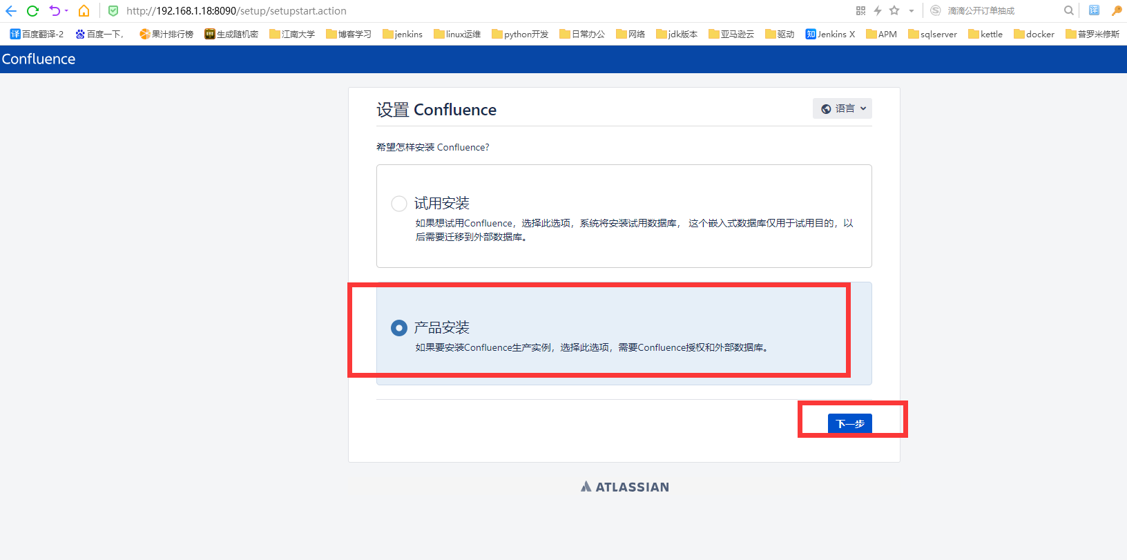The height and width of the screenshot is (560, 1127).
Task: Open the 网络 bookmark folder
Action: (x=630, y=34)
